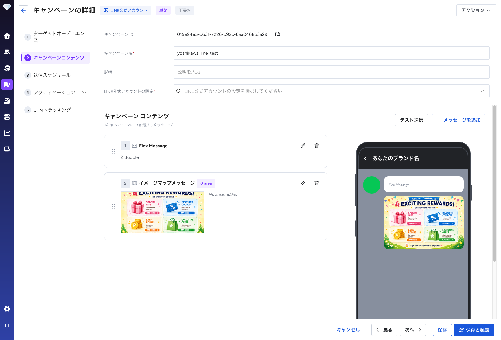Viewport: 501px width, 340px height.
Task: Expand the アクティベーション step chevron
Action: pyautogui.click(x=84, y=93)
